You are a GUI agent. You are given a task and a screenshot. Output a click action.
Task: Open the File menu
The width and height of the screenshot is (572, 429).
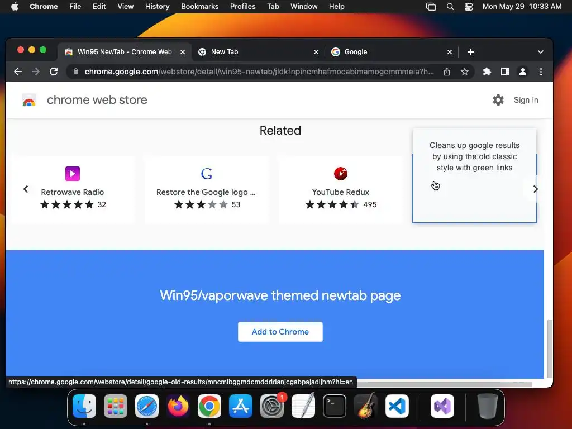(x=75, y=7)
